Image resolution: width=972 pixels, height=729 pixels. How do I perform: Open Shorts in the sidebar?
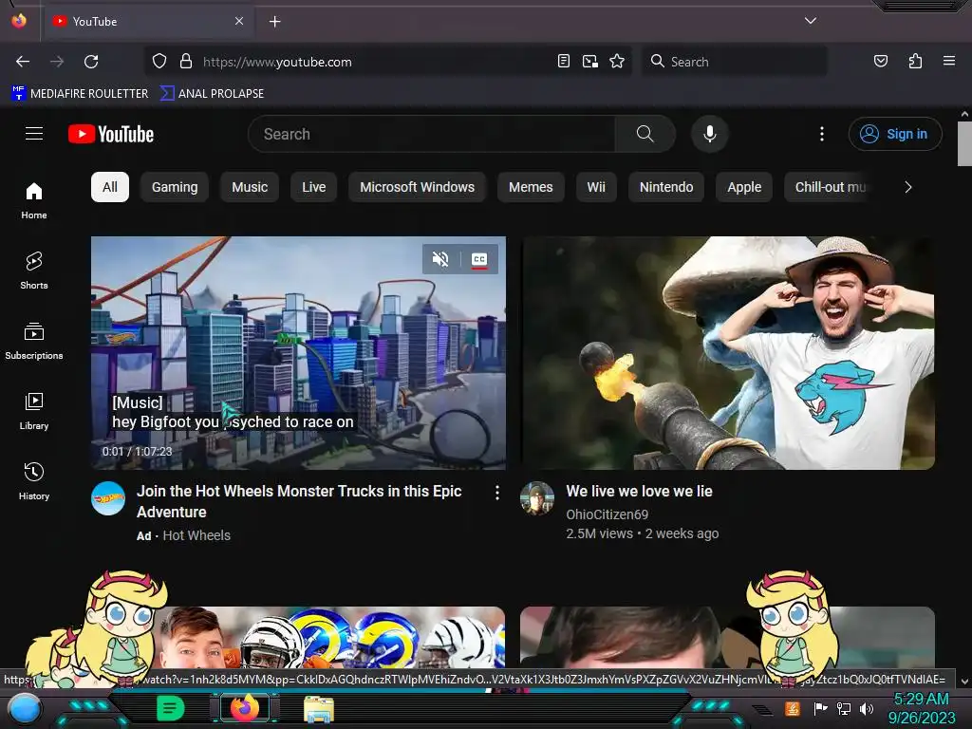tap(34, 271)
